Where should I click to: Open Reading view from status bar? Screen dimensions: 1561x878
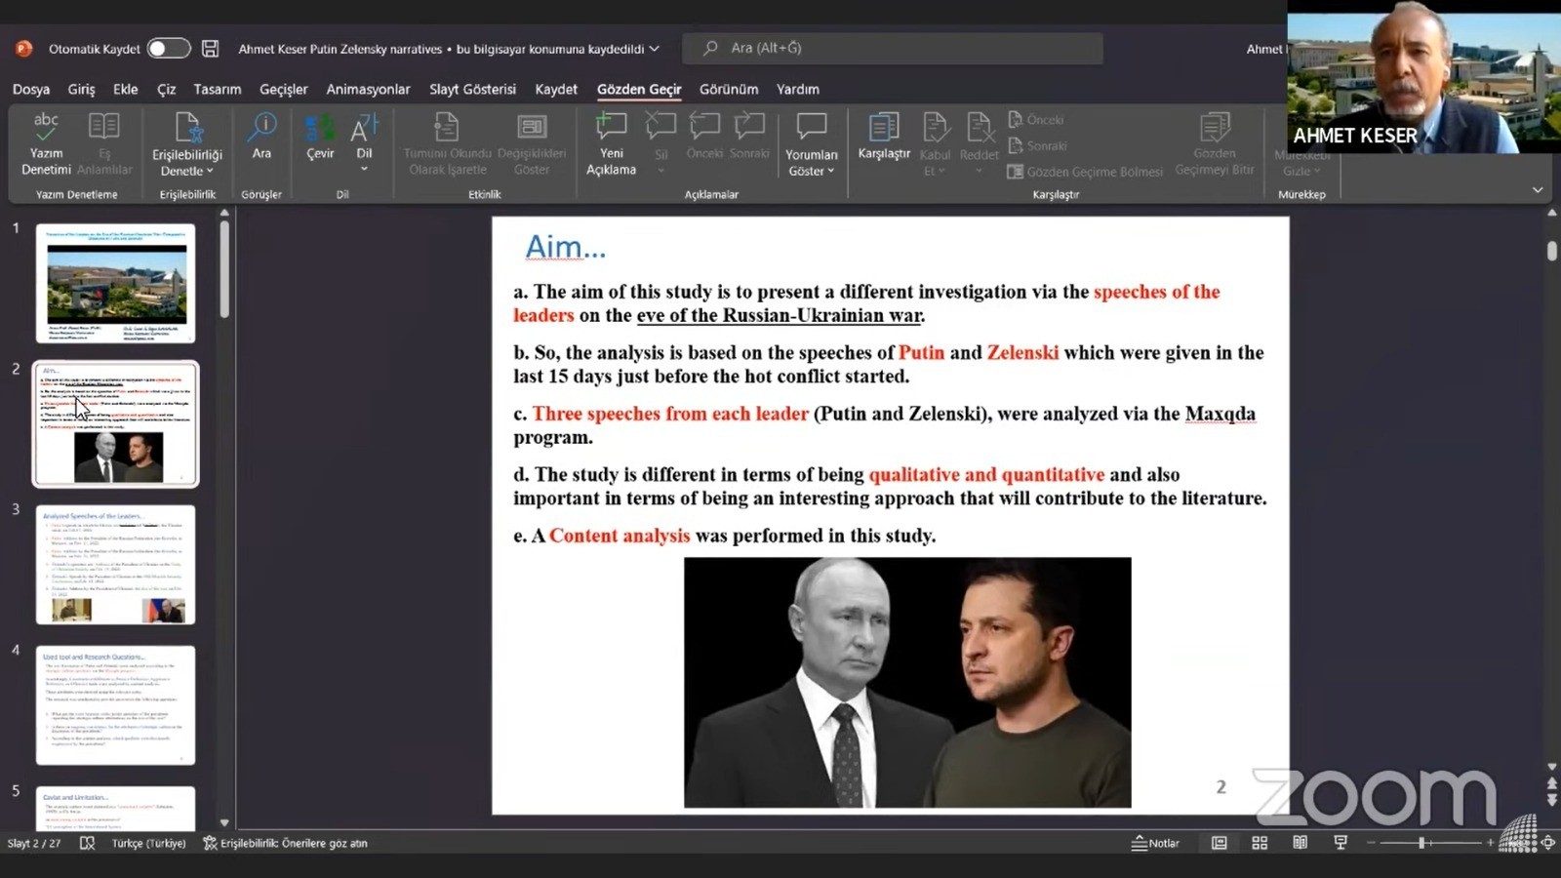tap(1301, 843)
